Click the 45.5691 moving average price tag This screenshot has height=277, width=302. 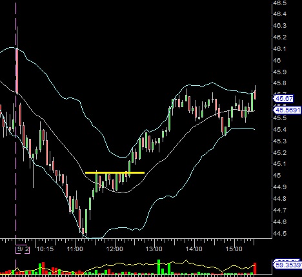point(287,110)
